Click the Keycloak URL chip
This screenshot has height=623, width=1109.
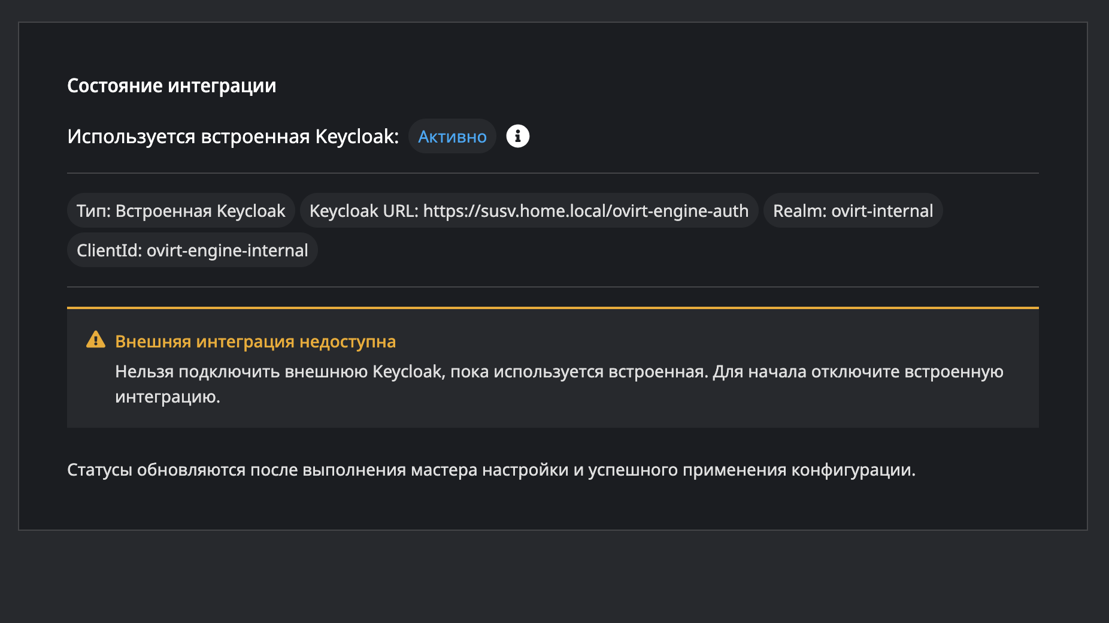coord(529,211)
